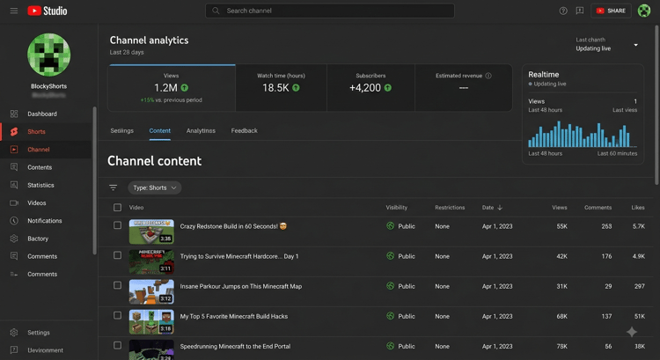Open the Subscribers +4,200 card
The width and height of the screenshot is (660, 360).
click(x=370, y=88)
